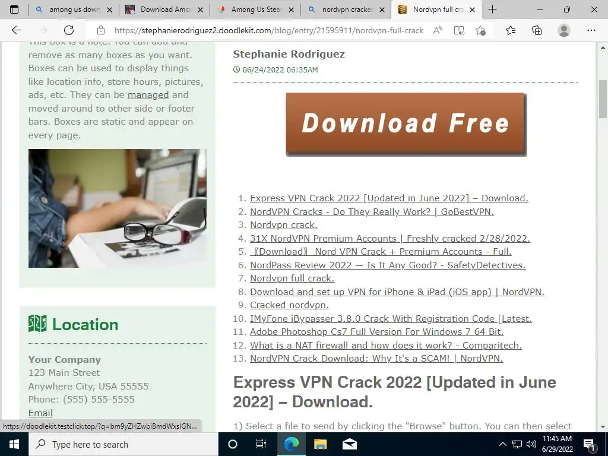Click the sidebar photo of glasses and laptop

pyautogui.click(x=117, y=208)
